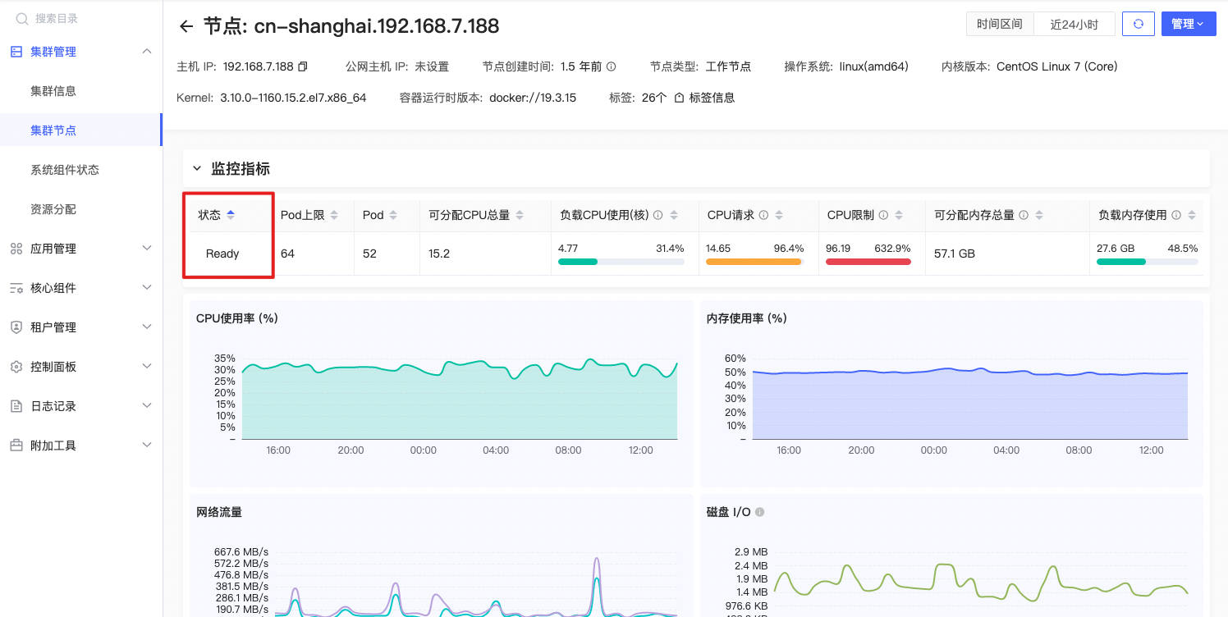Viewport: 1228px width, 617px height.
Task: Open 资源分配 in sidebar
Action: [53, 209]
